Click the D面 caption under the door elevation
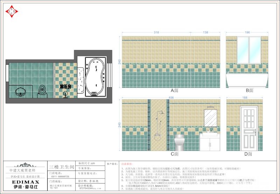 coord(248,154)
